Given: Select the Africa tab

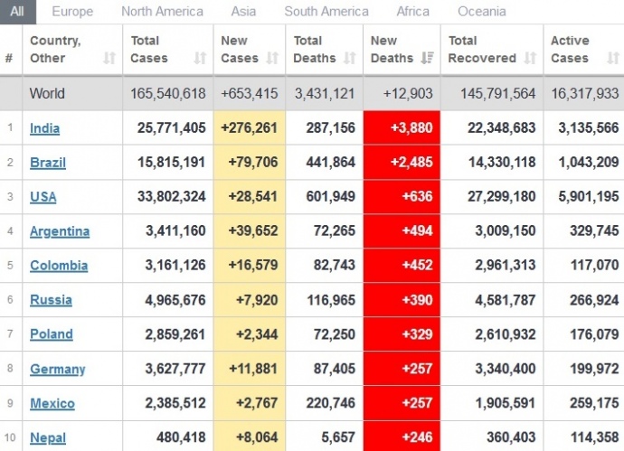Looking at the screenshot, I should coord(412,12).
